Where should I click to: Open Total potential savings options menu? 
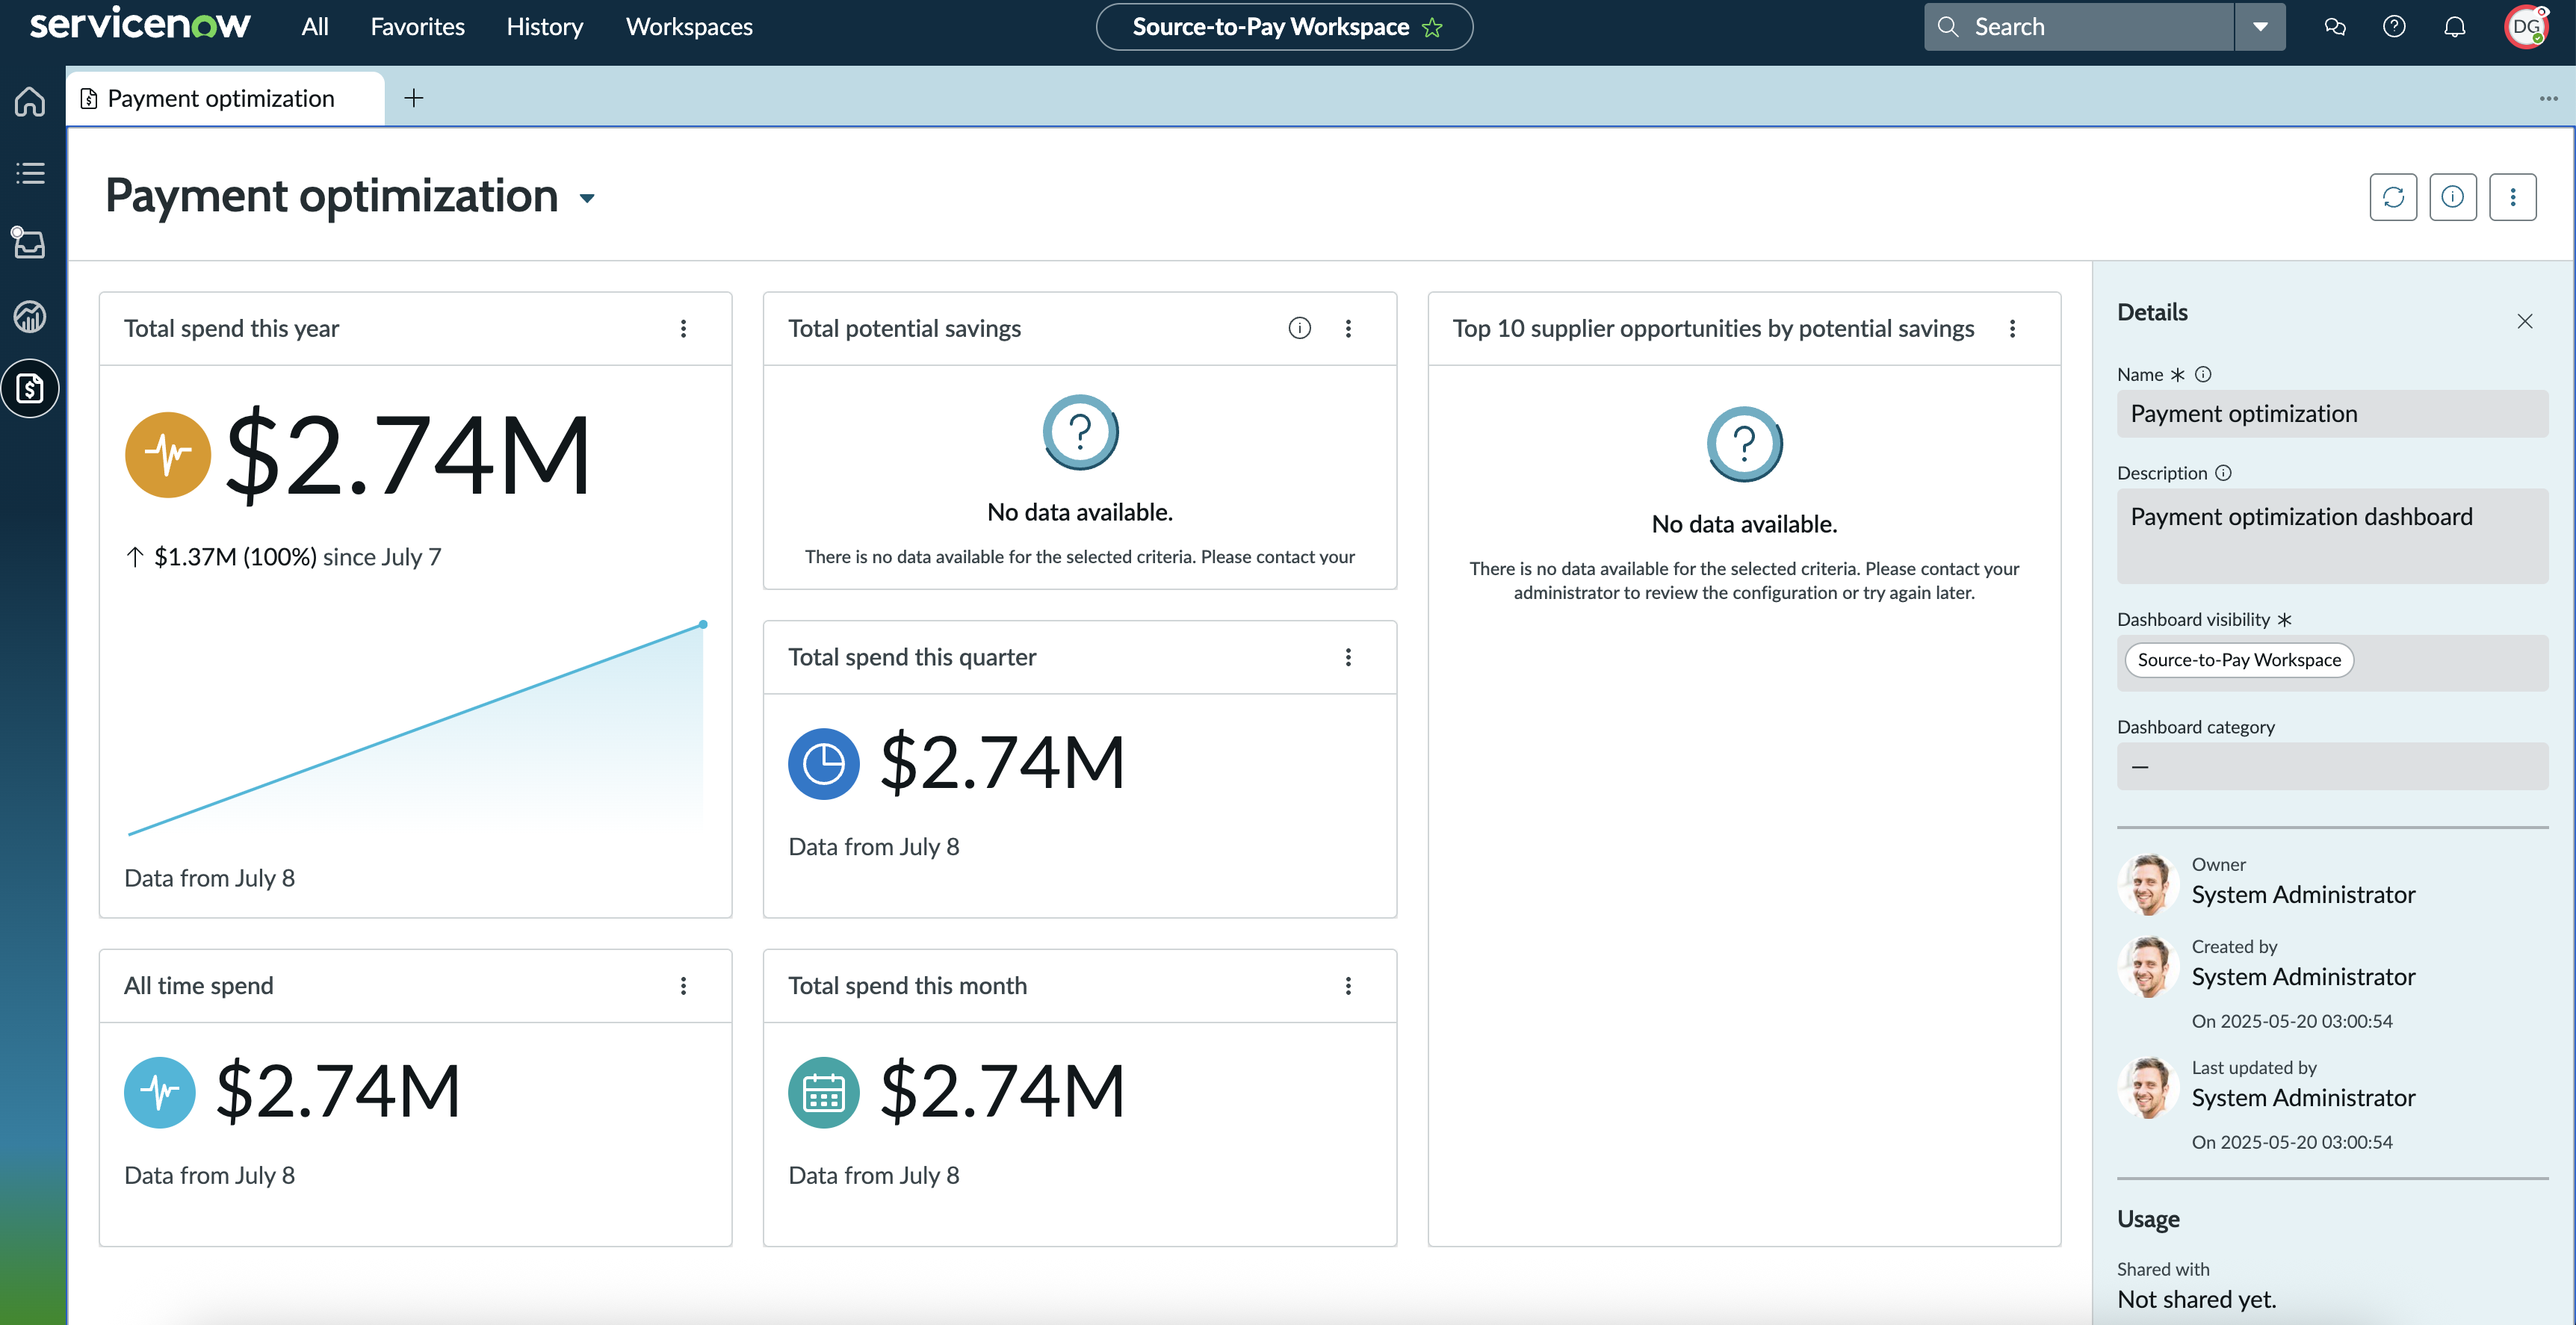(1348, 329)
